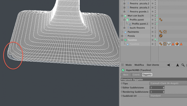
Task: Toggle visibility dot for Pavimento
Action: 153,32
